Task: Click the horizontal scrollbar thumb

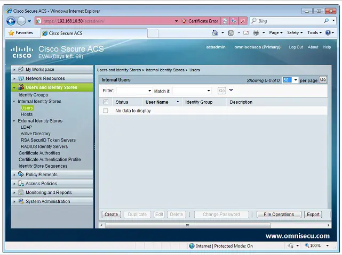Action: (188, 225)
